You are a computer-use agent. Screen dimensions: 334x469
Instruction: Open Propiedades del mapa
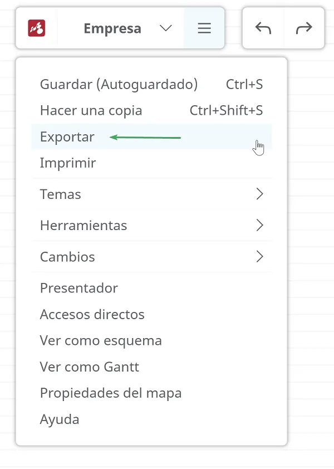[x=111, y=393]
